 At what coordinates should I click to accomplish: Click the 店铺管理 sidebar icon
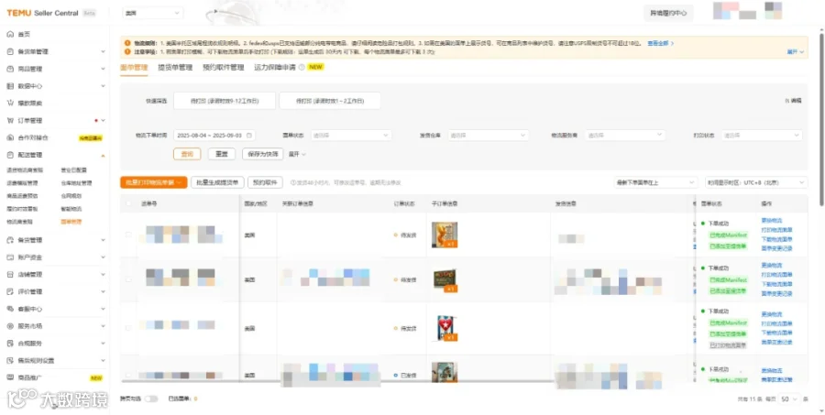click(10, 275)
